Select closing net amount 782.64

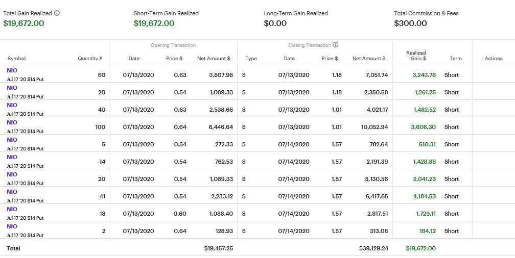pyautogui.click(x=379, y=145)
